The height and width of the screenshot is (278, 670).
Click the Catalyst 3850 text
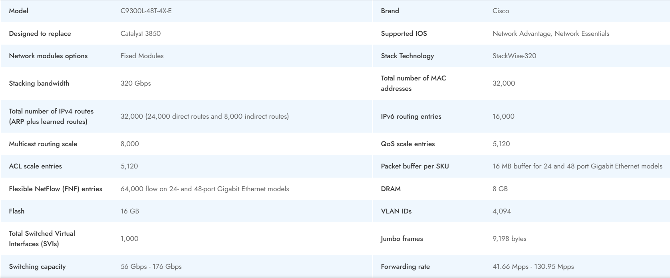141,33
